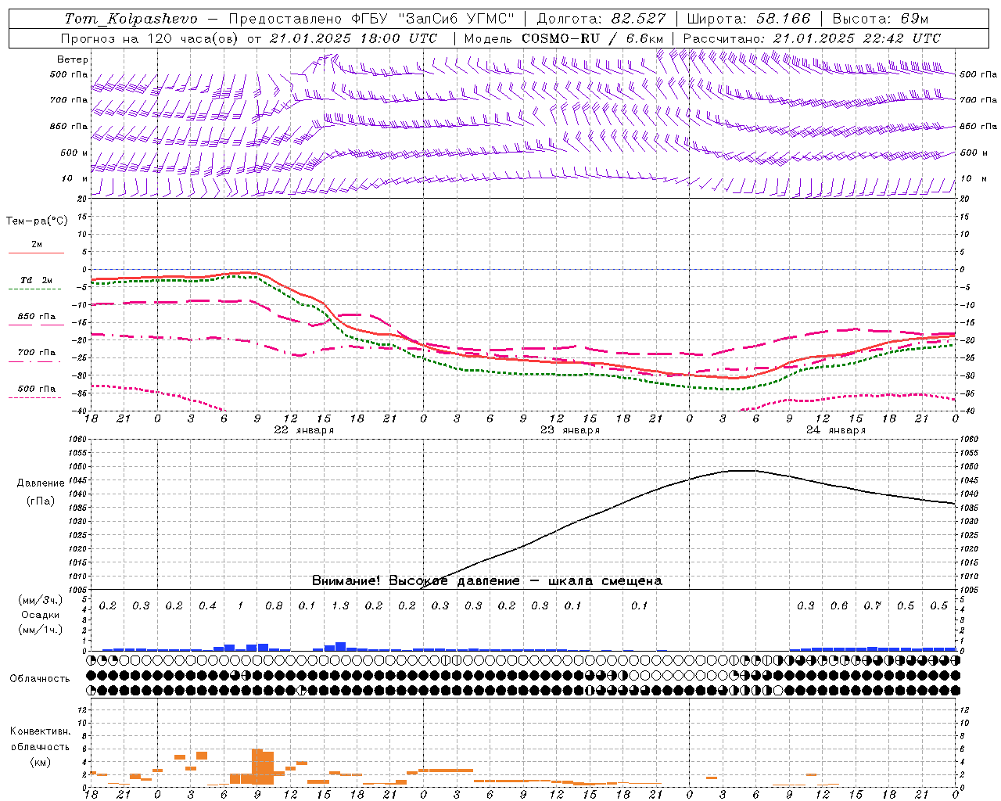The image size is (1001, 801).
Task: Click the "Td 2м" dew point legend entry
Action: (36, 280)
